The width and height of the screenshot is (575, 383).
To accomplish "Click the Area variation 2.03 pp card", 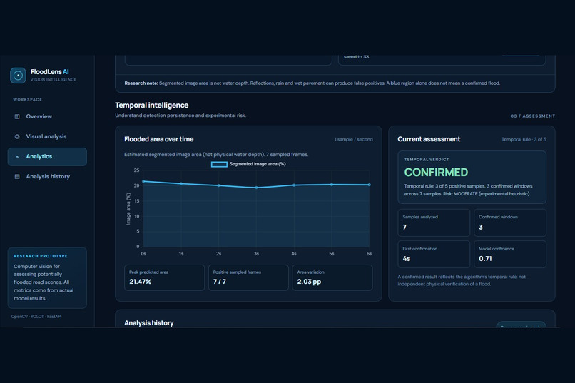I will point(332,278).
